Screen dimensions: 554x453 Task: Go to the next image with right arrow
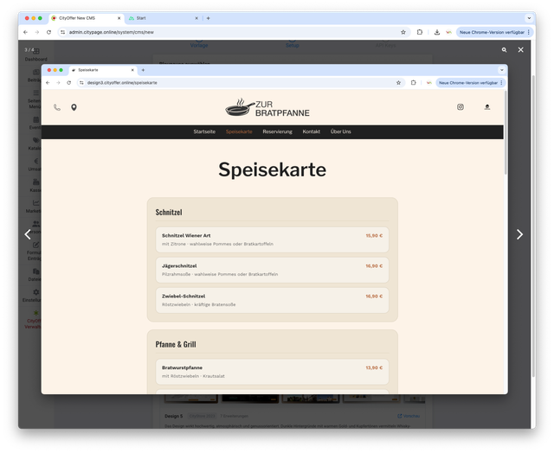coord(519,234)
